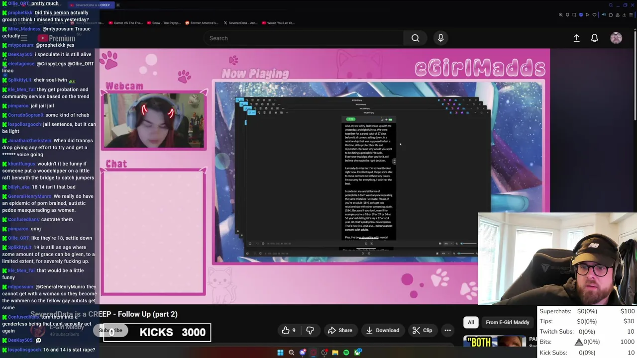Click browser heart bookmarks icon
Screen dimensions: 637x358
coord(594,15)
